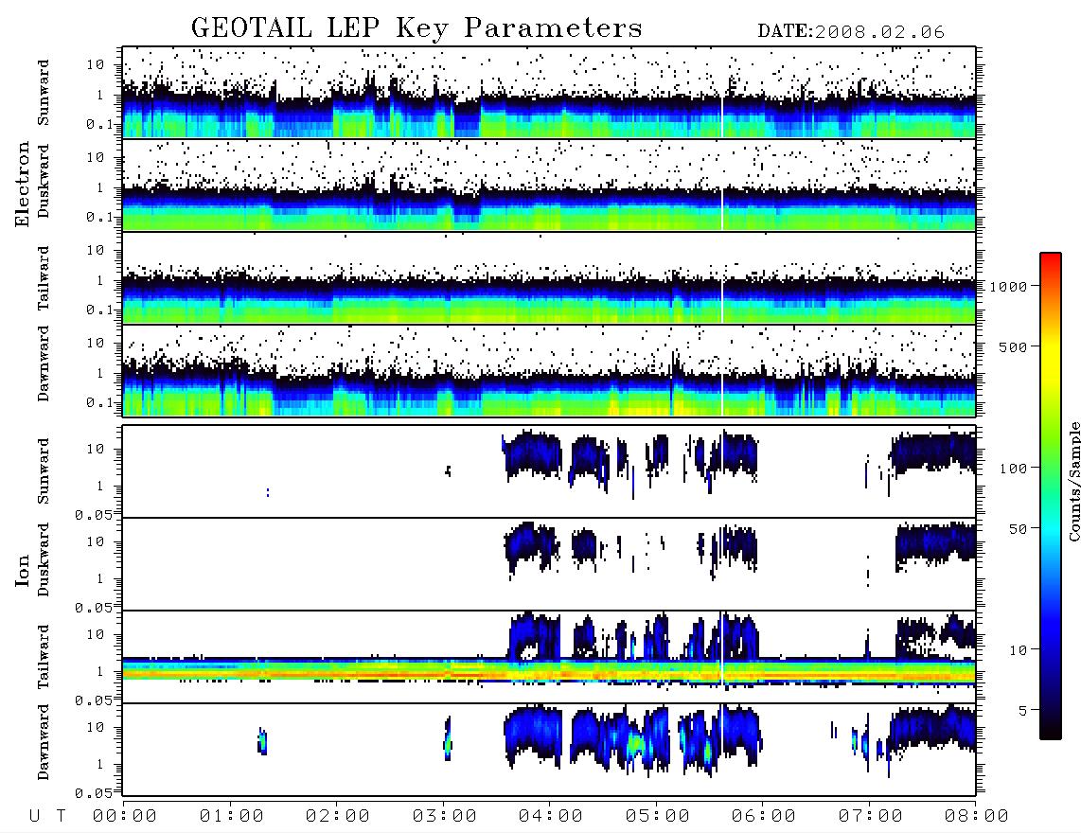Viewport: 1081px width, 833px height.
Task: Click the vertical Ion group label
Action: point(22,571)
